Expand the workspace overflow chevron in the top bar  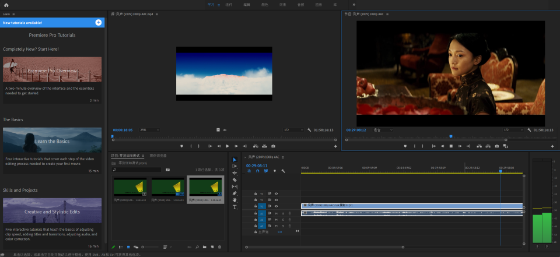pyautogui.click(x=353, y=5)
